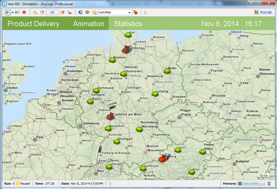Select the green distributor at Stuttgart
This screenshot has width=277, height=189.
(x=117, y=142)
